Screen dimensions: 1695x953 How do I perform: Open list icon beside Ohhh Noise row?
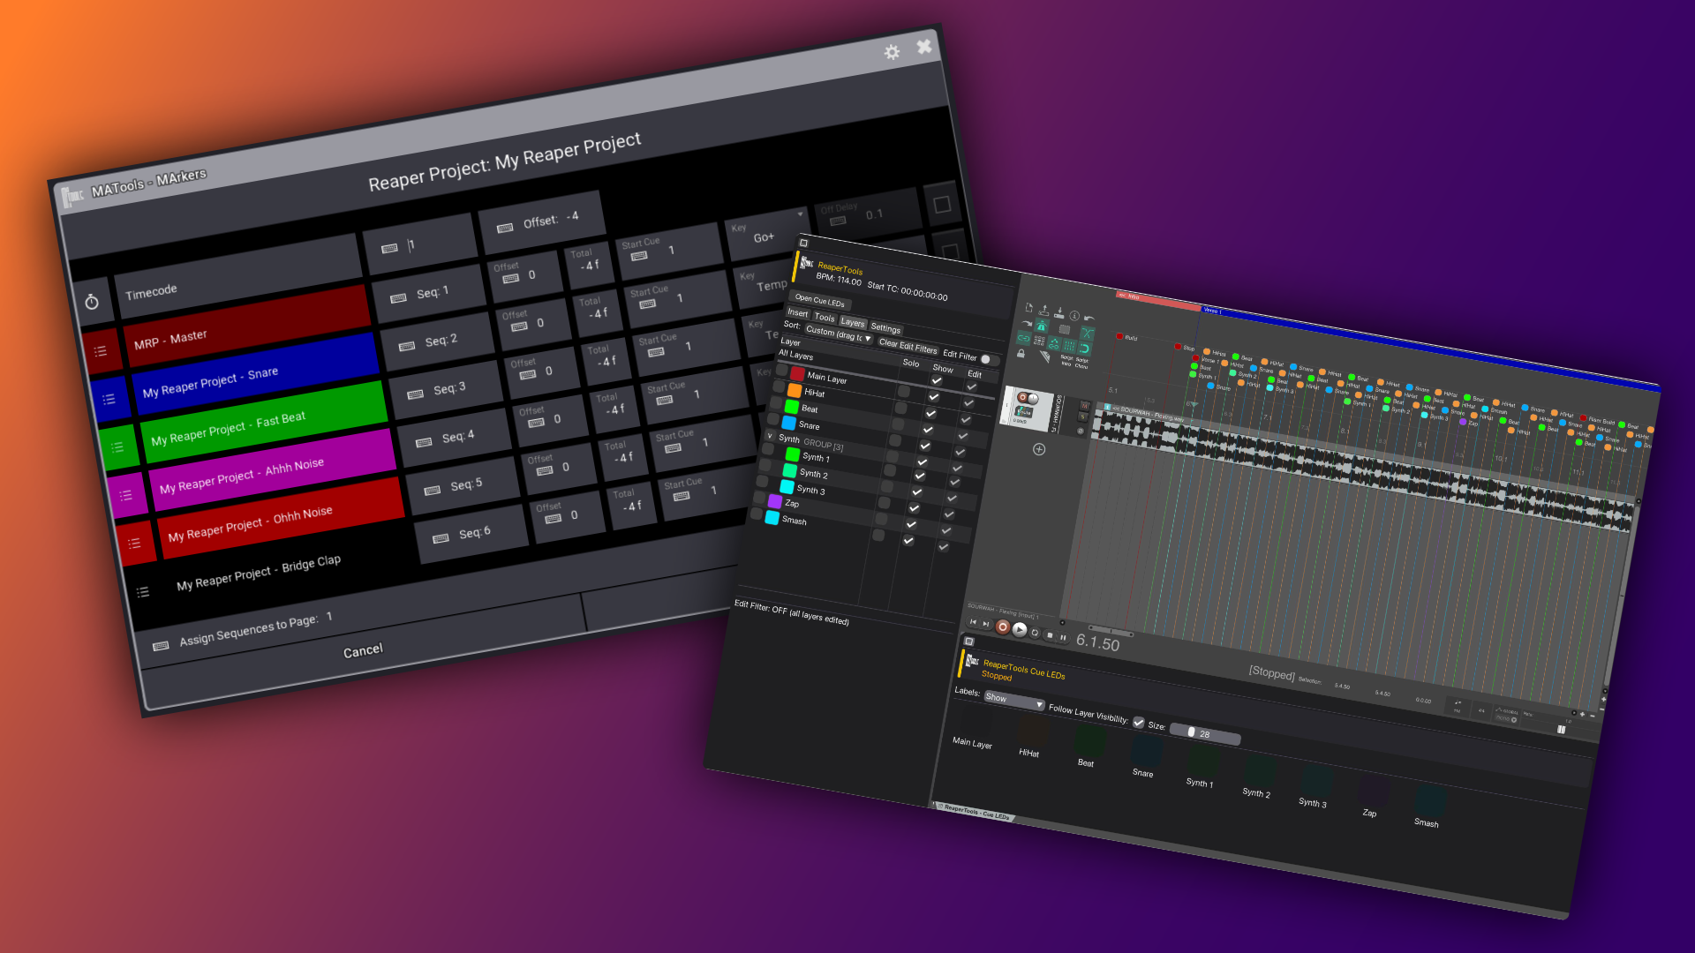(x=134, y=543)
